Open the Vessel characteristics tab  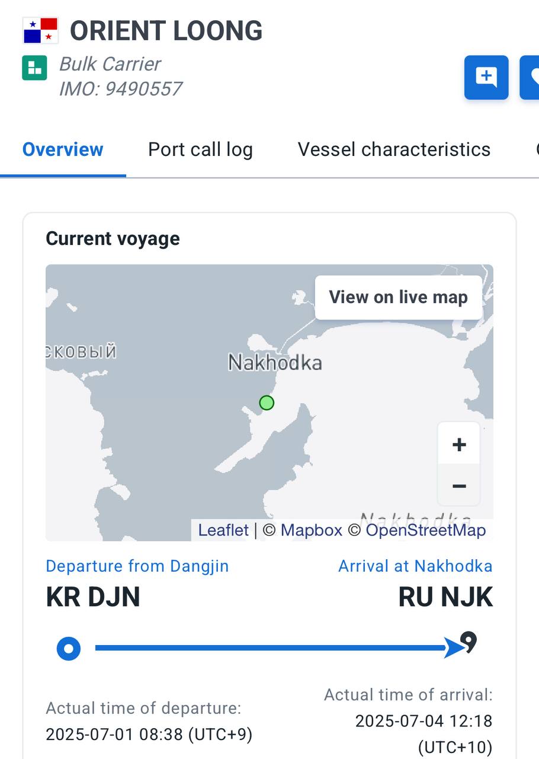pyautogui.click(x=394, y=149)
